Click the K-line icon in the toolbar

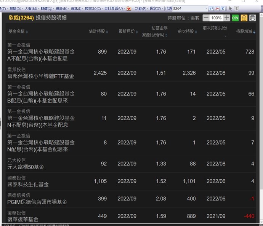pos(223,8)
